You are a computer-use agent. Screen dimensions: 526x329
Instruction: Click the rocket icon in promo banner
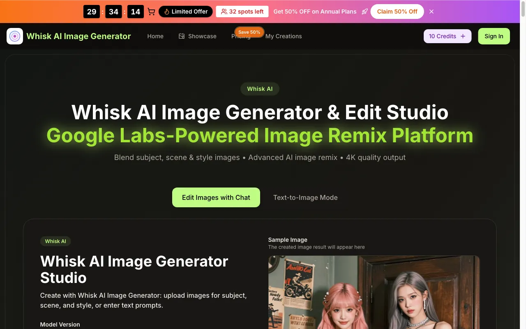(x=365, y=12)
